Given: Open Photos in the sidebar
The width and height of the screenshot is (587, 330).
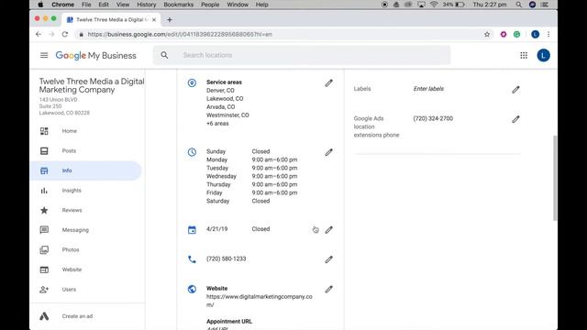Looking at the screenshot, I should pyautogui.click(x=85, y=249).
